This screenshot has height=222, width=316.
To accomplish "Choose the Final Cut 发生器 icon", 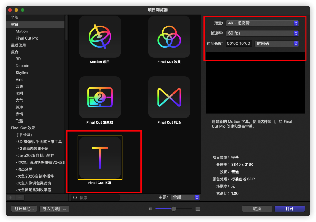I will [100, 97].
